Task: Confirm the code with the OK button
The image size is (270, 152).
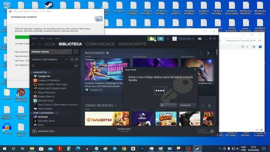Action: [x=168, y=105]
